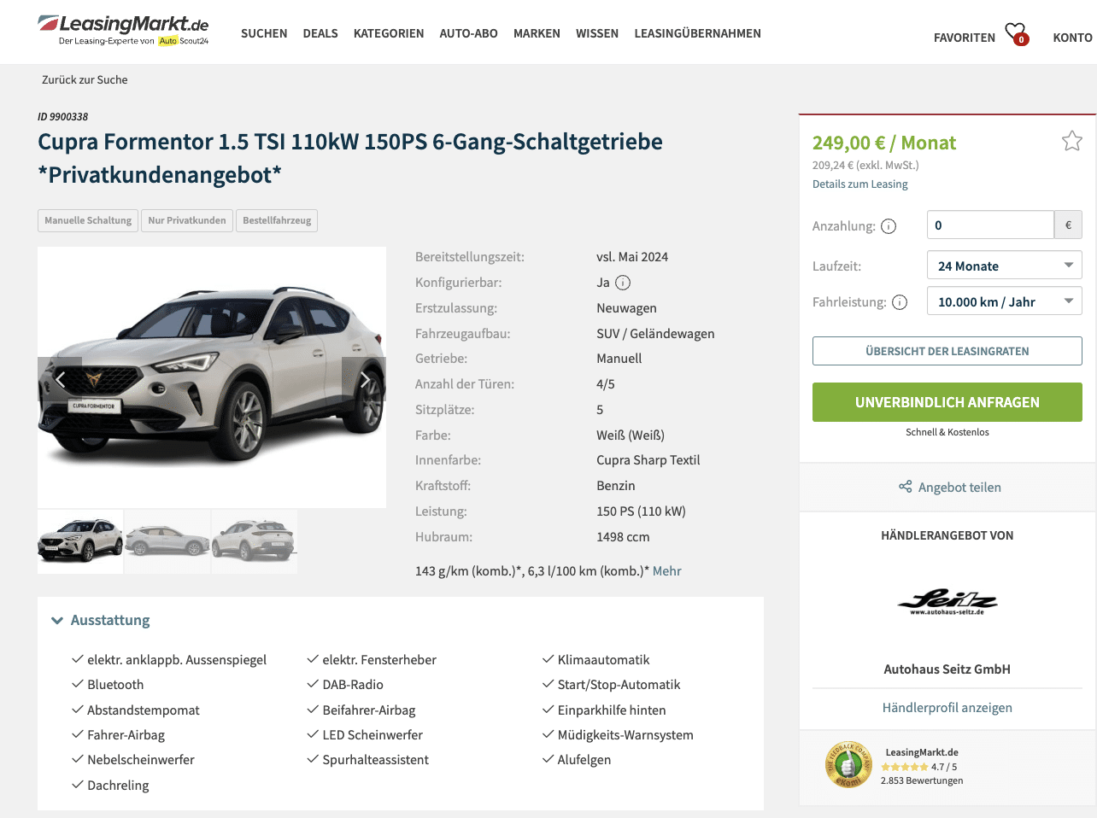Show next car image with right arrow
The width and height of the screenshot is (1097, 818).
[x=364, y=379]
